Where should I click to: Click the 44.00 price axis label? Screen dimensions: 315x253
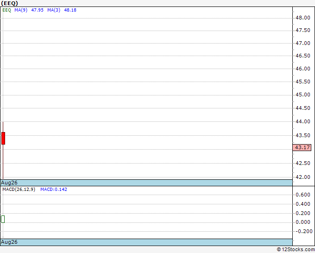pyautogui.click(x=303, y=121)
